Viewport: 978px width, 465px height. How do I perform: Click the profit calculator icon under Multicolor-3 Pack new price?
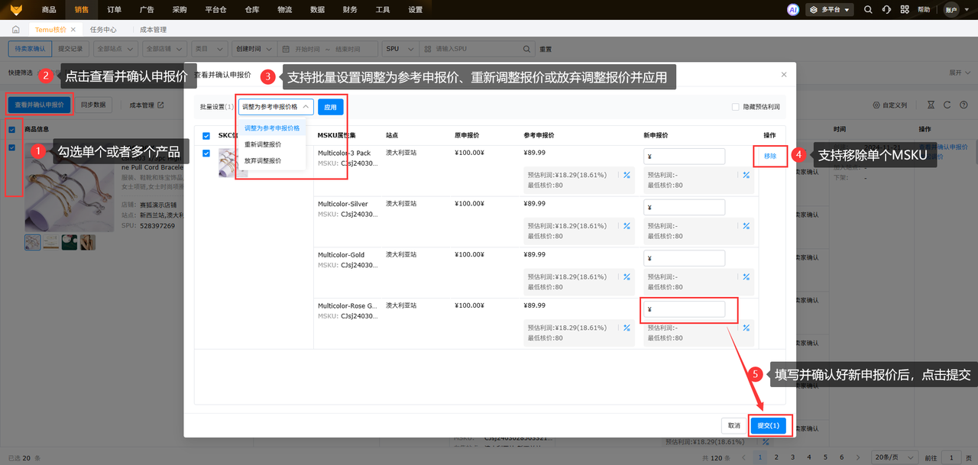pos(746,175)
